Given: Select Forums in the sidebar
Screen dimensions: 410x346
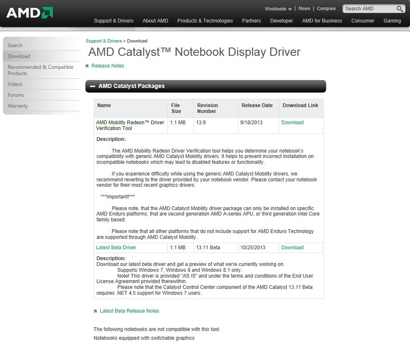Looking at the screenshot, I should tap(42, 95).
